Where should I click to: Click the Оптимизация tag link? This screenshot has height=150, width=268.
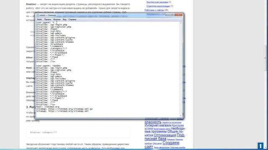(x=165, y=135)
